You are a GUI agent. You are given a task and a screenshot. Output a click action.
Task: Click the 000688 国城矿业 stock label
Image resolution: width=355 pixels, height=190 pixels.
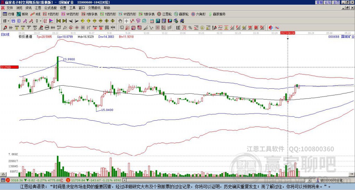pyautogui.click(x=341, y=36)
